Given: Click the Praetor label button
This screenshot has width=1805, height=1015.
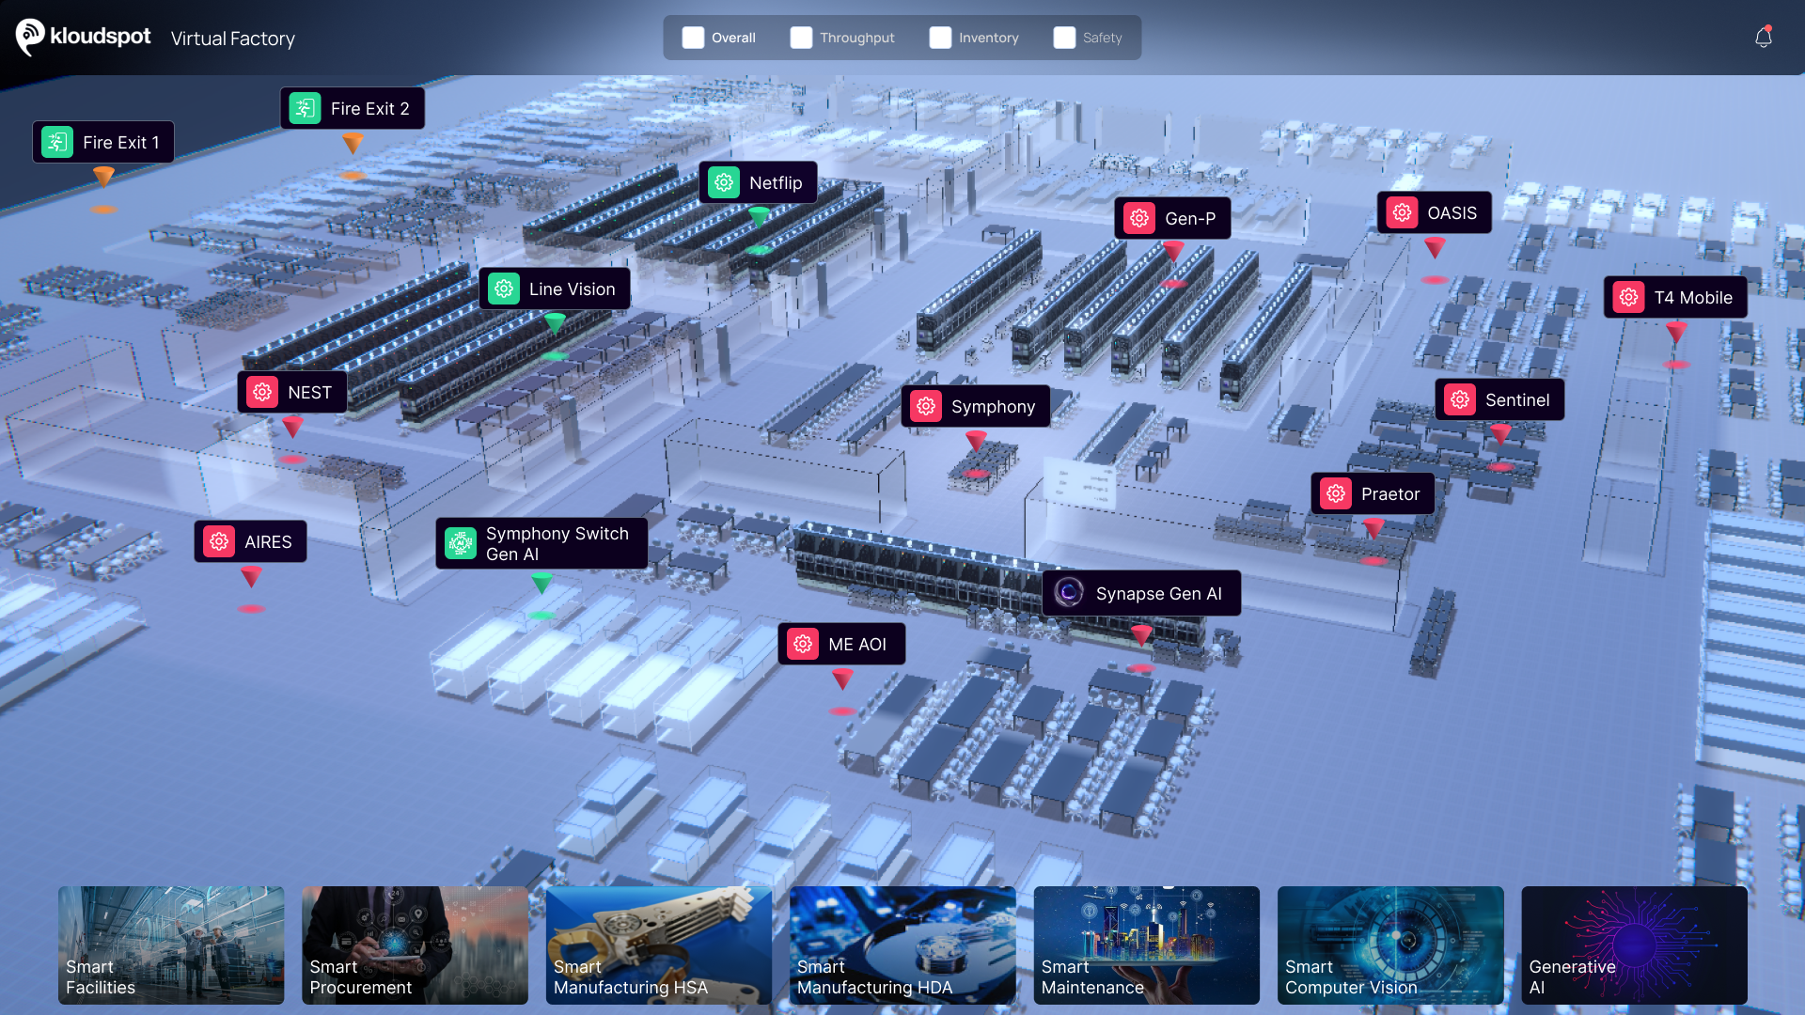Looking at the screenshot, I should point(1373,493).
